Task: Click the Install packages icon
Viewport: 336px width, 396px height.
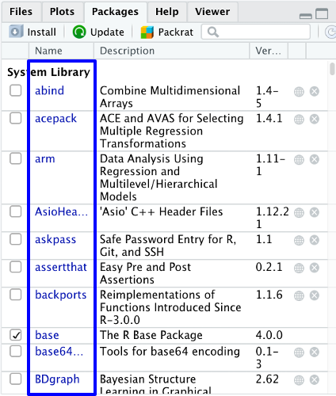Action: [16, 32]
